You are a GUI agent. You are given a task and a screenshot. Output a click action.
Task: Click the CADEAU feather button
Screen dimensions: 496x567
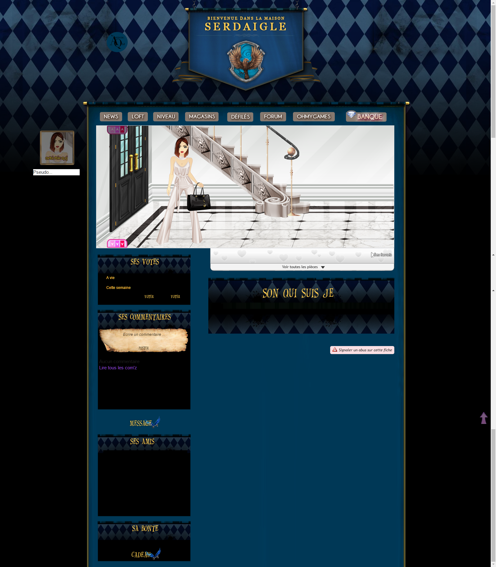tap(146, 554)
